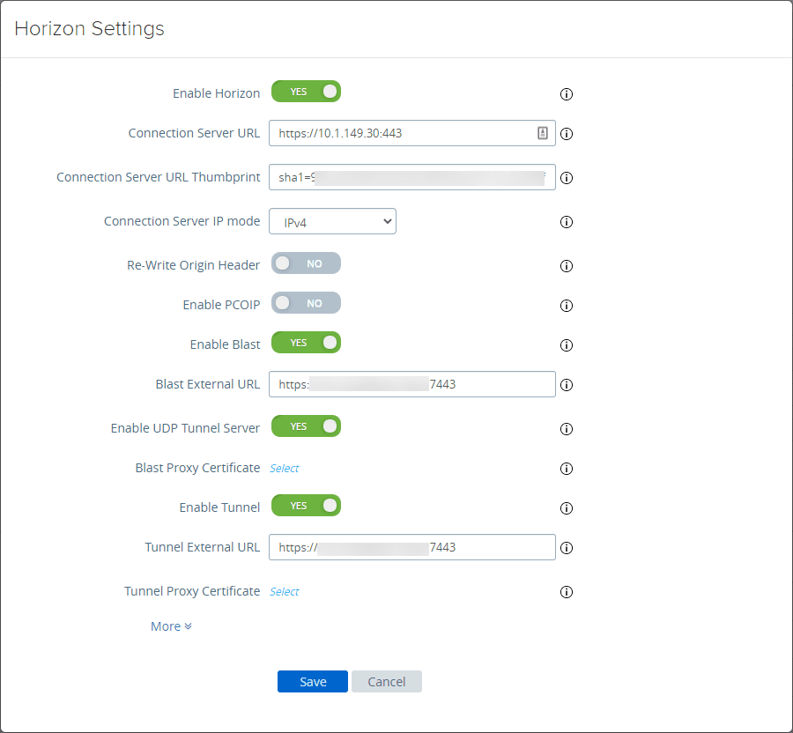View info for Tunnel Proxy Certificate
The image size is (793, 733).
[567, 592]
